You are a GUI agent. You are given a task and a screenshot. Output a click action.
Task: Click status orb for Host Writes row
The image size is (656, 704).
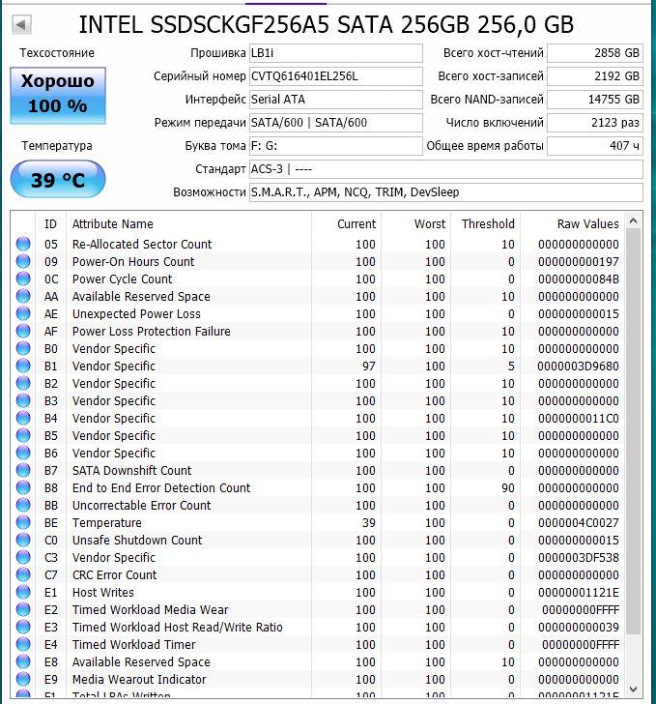(x=23, y=592)
